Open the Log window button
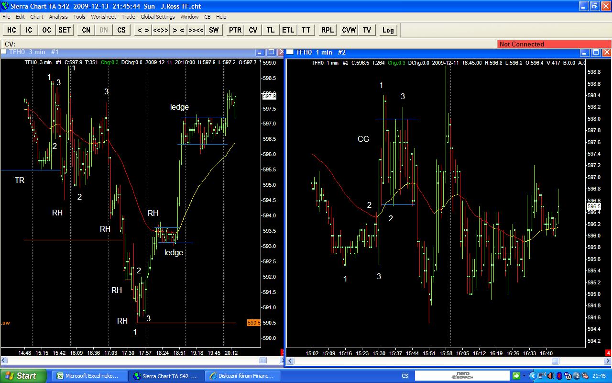Screen dimensions: 612x383 388,30
